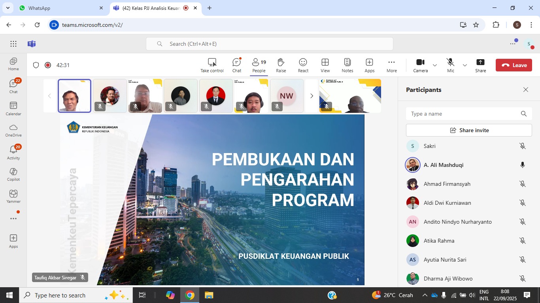540x303 pixels.
Task: Open the meeting Chat panel
Action: (237, 65)
